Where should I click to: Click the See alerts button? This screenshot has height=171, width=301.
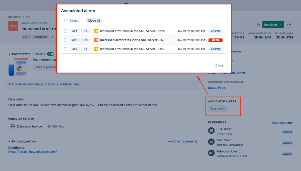[218, 109]
